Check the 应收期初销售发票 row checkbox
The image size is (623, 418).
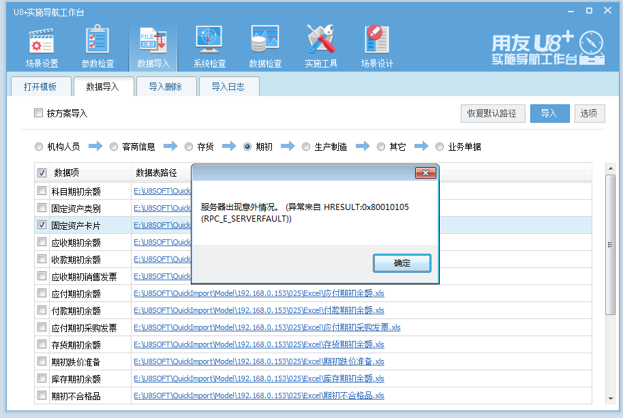point(42,276)
